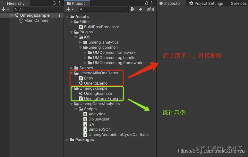Select the BuildPostProcessor script icon
This screenshot has height=157, width=248.
click(81, 27)
